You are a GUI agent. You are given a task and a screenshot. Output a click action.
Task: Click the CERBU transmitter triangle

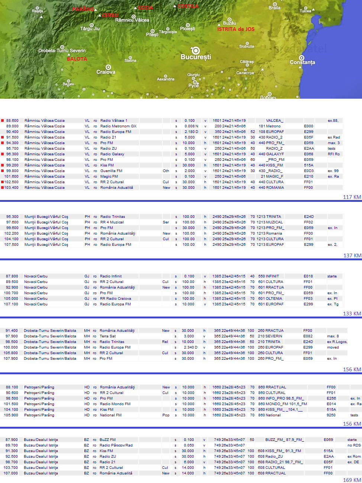pos(100,16)
